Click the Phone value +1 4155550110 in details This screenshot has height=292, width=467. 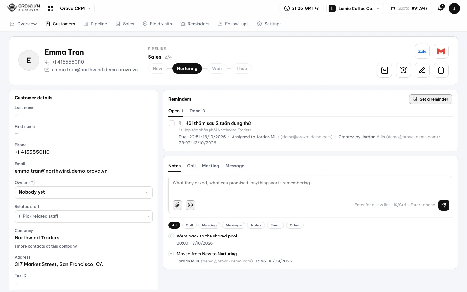coord(32,152)
